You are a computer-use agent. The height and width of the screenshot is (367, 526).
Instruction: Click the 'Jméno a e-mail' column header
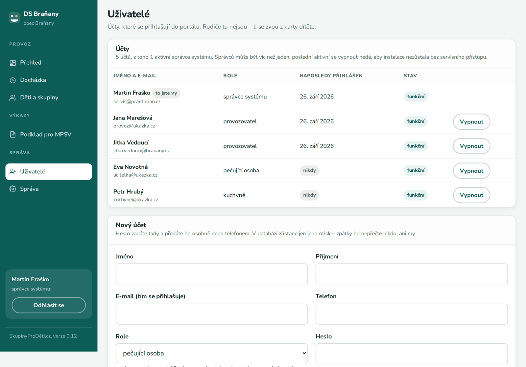[134, 76]
